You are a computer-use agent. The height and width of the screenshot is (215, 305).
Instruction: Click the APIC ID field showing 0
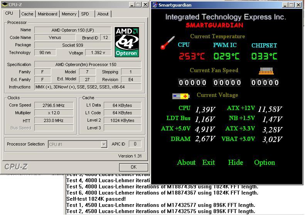point(135,144)
